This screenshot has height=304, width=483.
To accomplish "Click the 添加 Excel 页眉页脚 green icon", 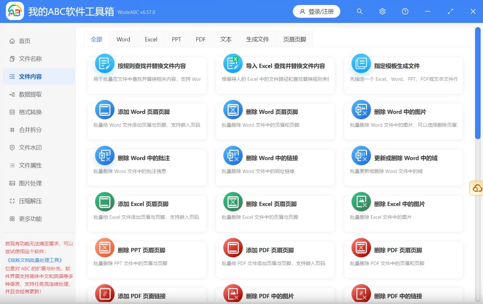I will (x=105, y=202).
